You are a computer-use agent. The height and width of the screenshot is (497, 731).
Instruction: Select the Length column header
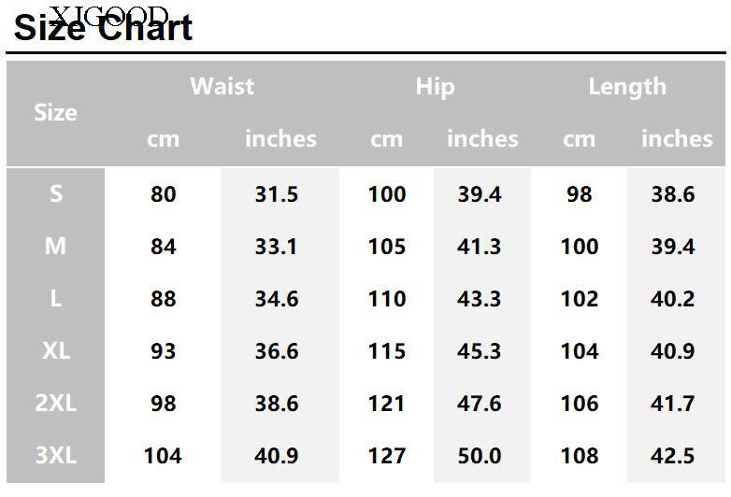627,87
